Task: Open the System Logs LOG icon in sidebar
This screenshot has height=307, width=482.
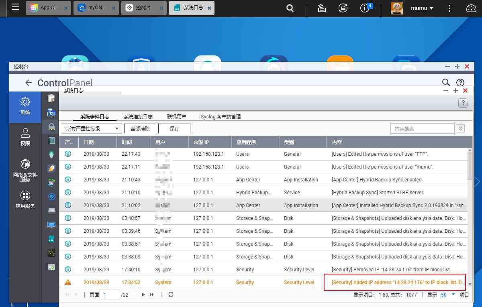Action: click(51, 239)
